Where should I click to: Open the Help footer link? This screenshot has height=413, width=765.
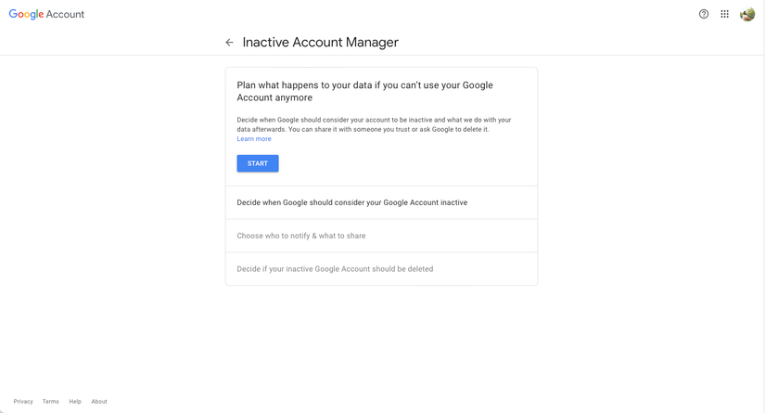coord(75,401)
